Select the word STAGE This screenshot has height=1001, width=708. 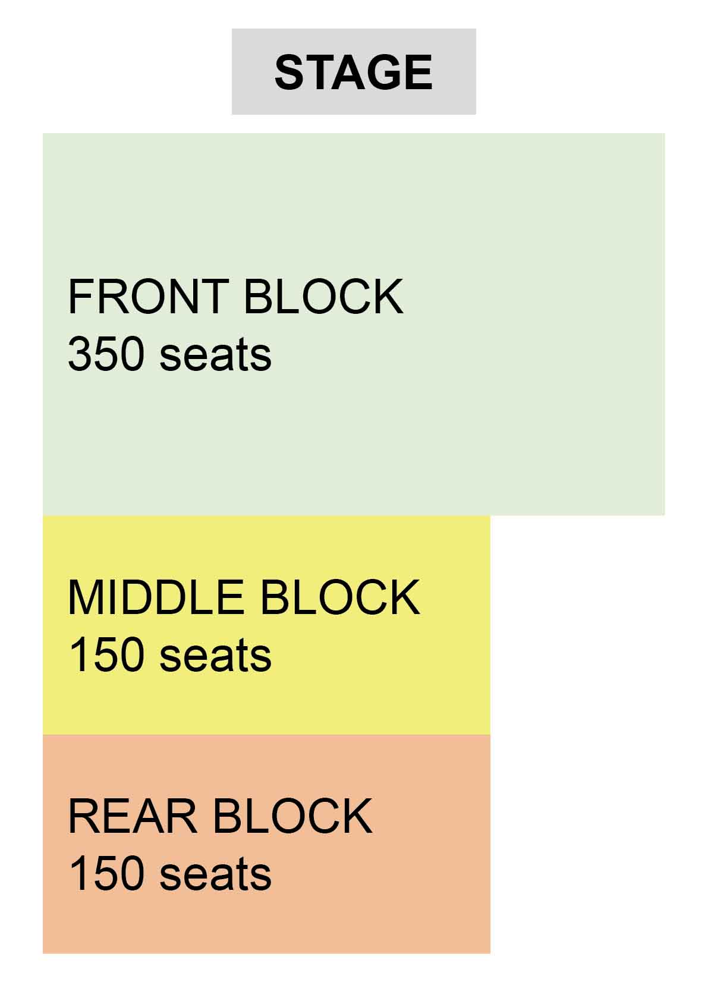pyautogui.click(x=354, y=73)
